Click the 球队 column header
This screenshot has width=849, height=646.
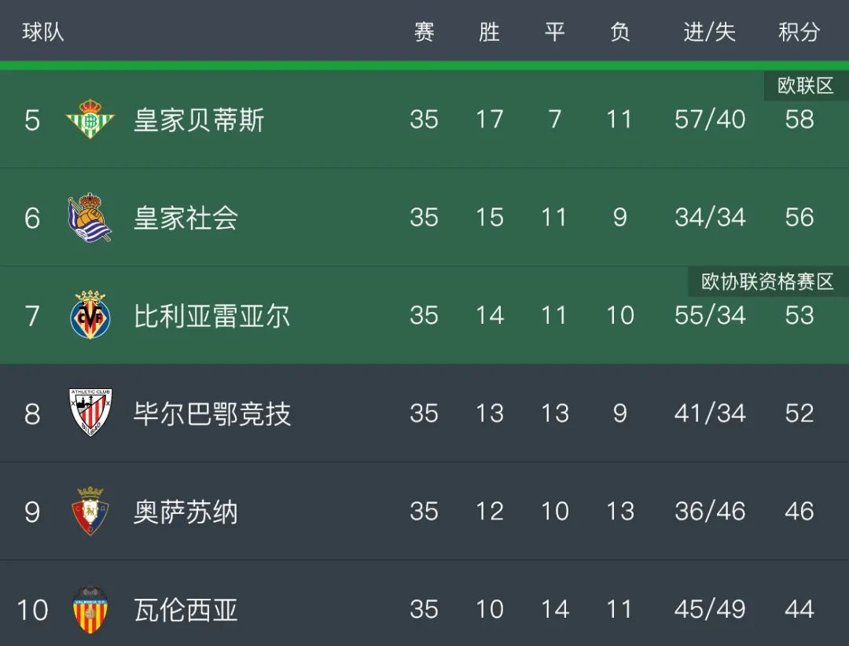[x=42, y=32]
